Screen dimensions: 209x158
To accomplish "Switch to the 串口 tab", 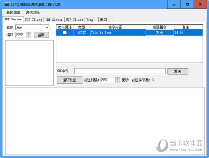I will (105, 20).
